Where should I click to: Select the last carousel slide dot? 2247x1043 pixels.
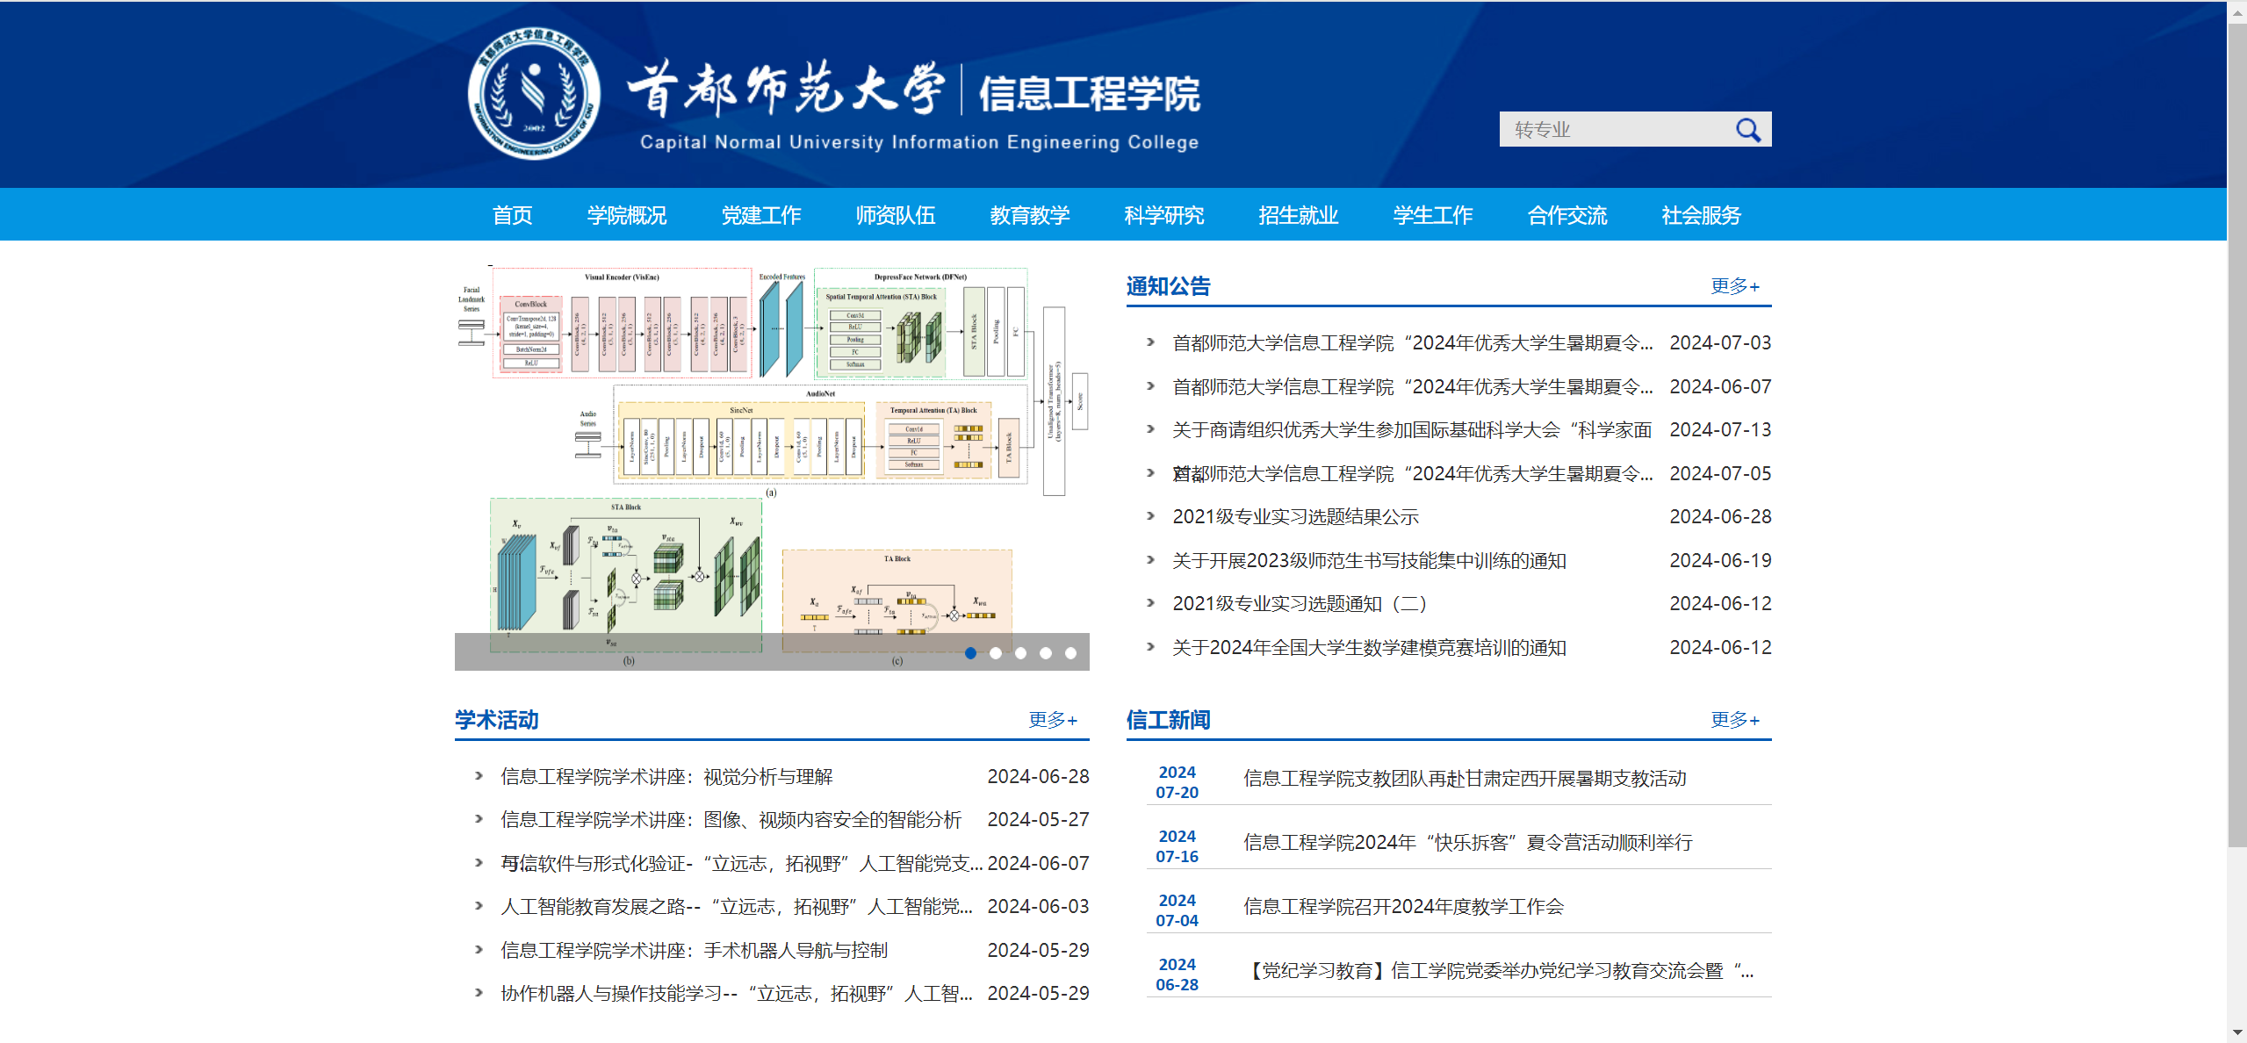click(1070, 653)
